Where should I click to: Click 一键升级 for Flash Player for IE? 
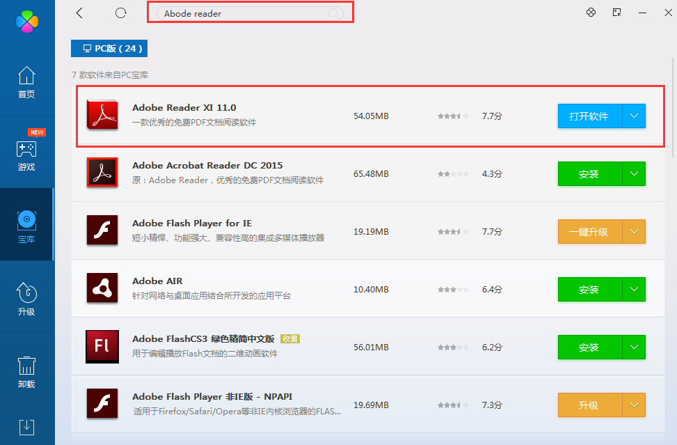coord(590,232)
